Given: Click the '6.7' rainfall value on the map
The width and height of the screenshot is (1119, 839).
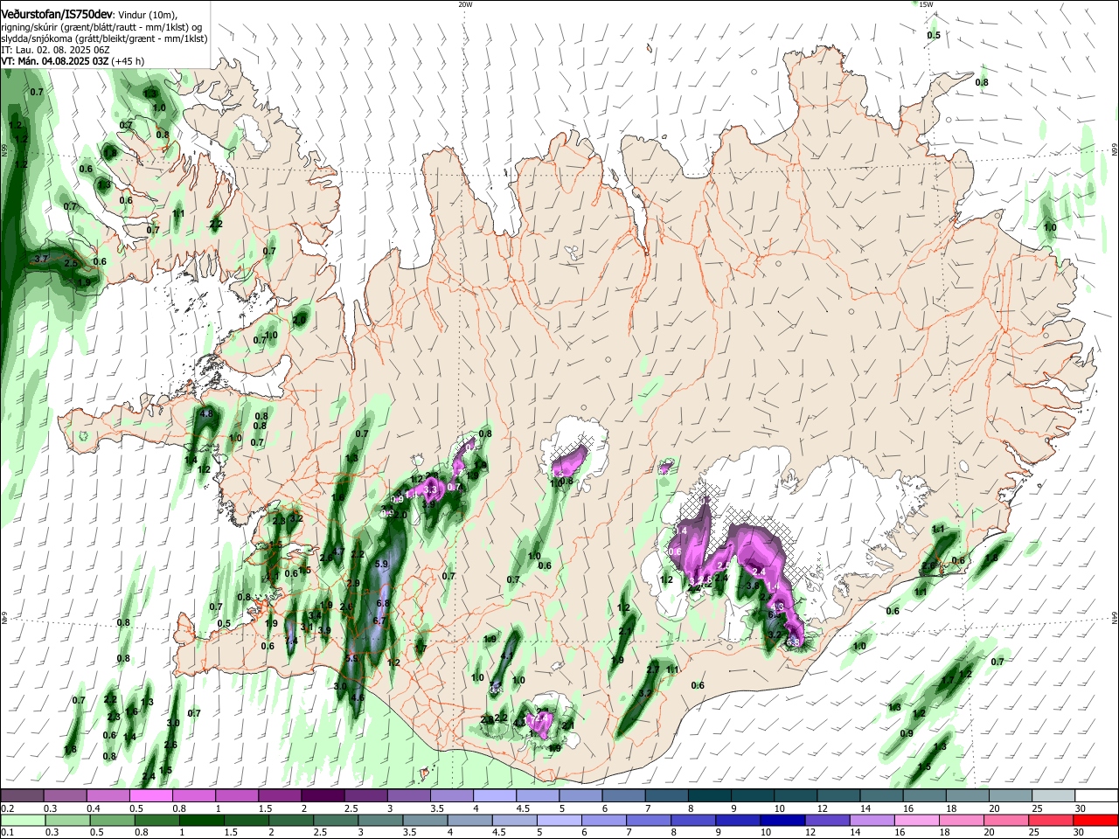Looking at the screenshot, I should [379, 621].
